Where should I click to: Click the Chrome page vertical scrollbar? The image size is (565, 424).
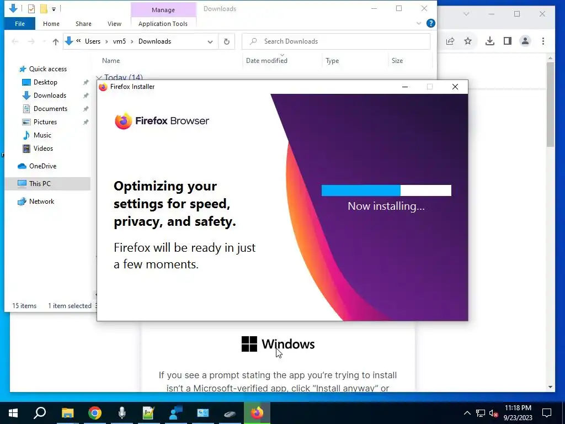pos(550,104)
